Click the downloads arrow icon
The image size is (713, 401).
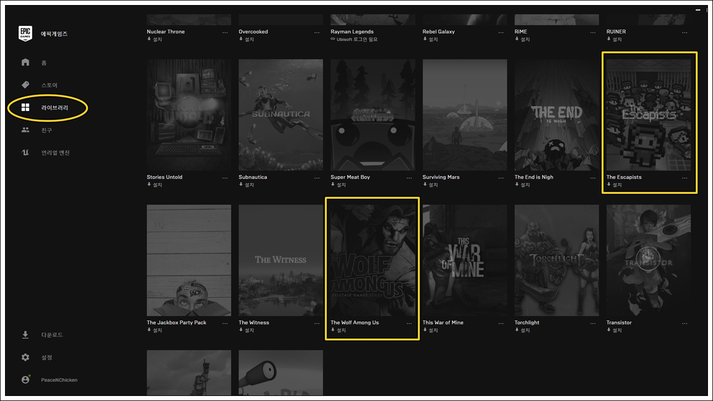tap(25, 335)
